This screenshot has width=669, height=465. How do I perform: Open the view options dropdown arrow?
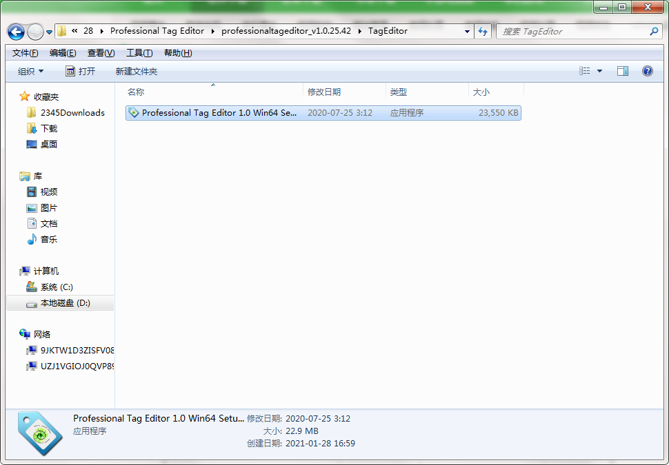click(599, 71)
